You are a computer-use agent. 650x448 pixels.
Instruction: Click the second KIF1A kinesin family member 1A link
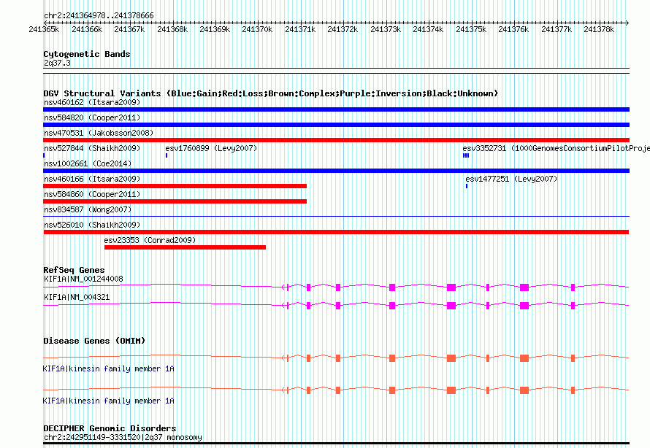(x=108, y=401)
